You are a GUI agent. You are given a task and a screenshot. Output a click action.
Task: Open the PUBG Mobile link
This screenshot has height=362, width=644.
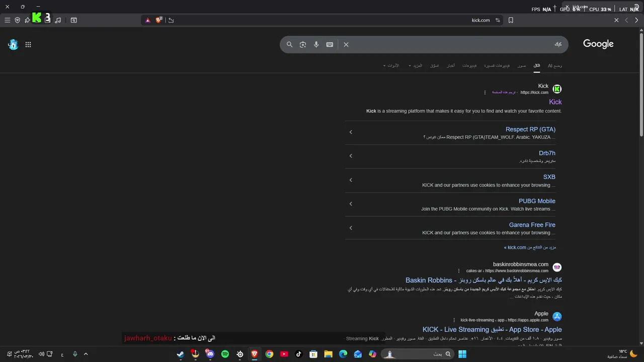(x=537, y=201)
